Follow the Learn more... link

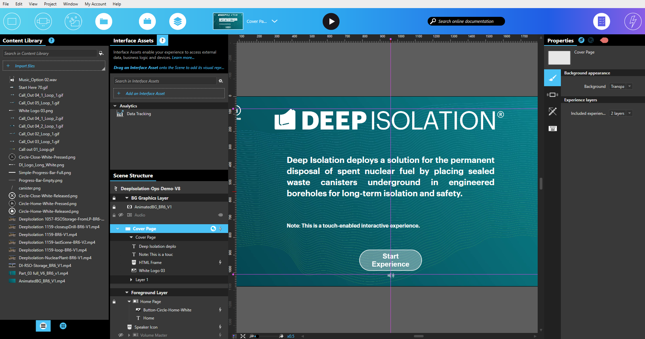183,58
